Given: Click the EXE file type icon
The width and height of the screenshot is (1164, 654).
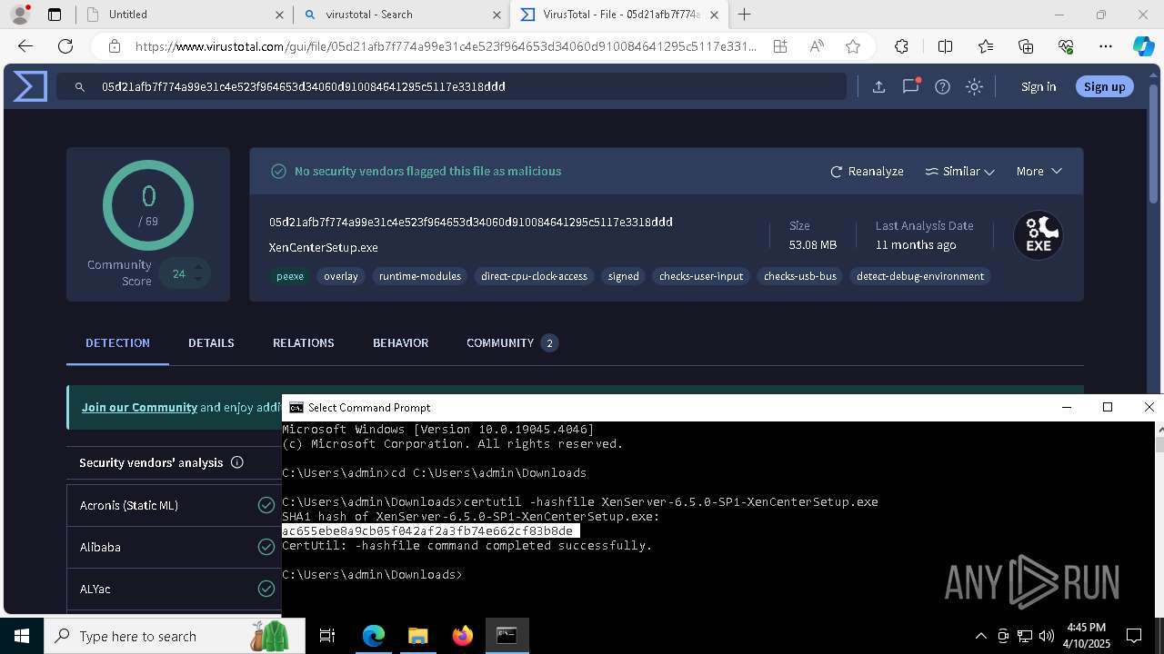Looking at the screenshot, I should [x=1039, y=235].
